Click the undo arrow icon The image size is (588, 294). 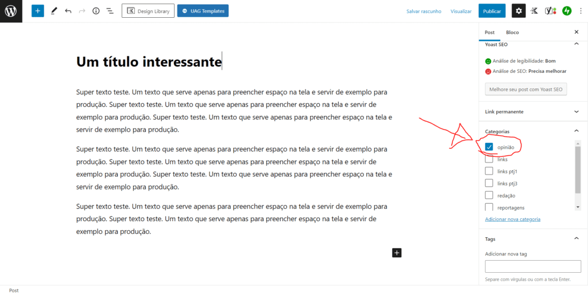pyautogui.click(x=68, y=11)
